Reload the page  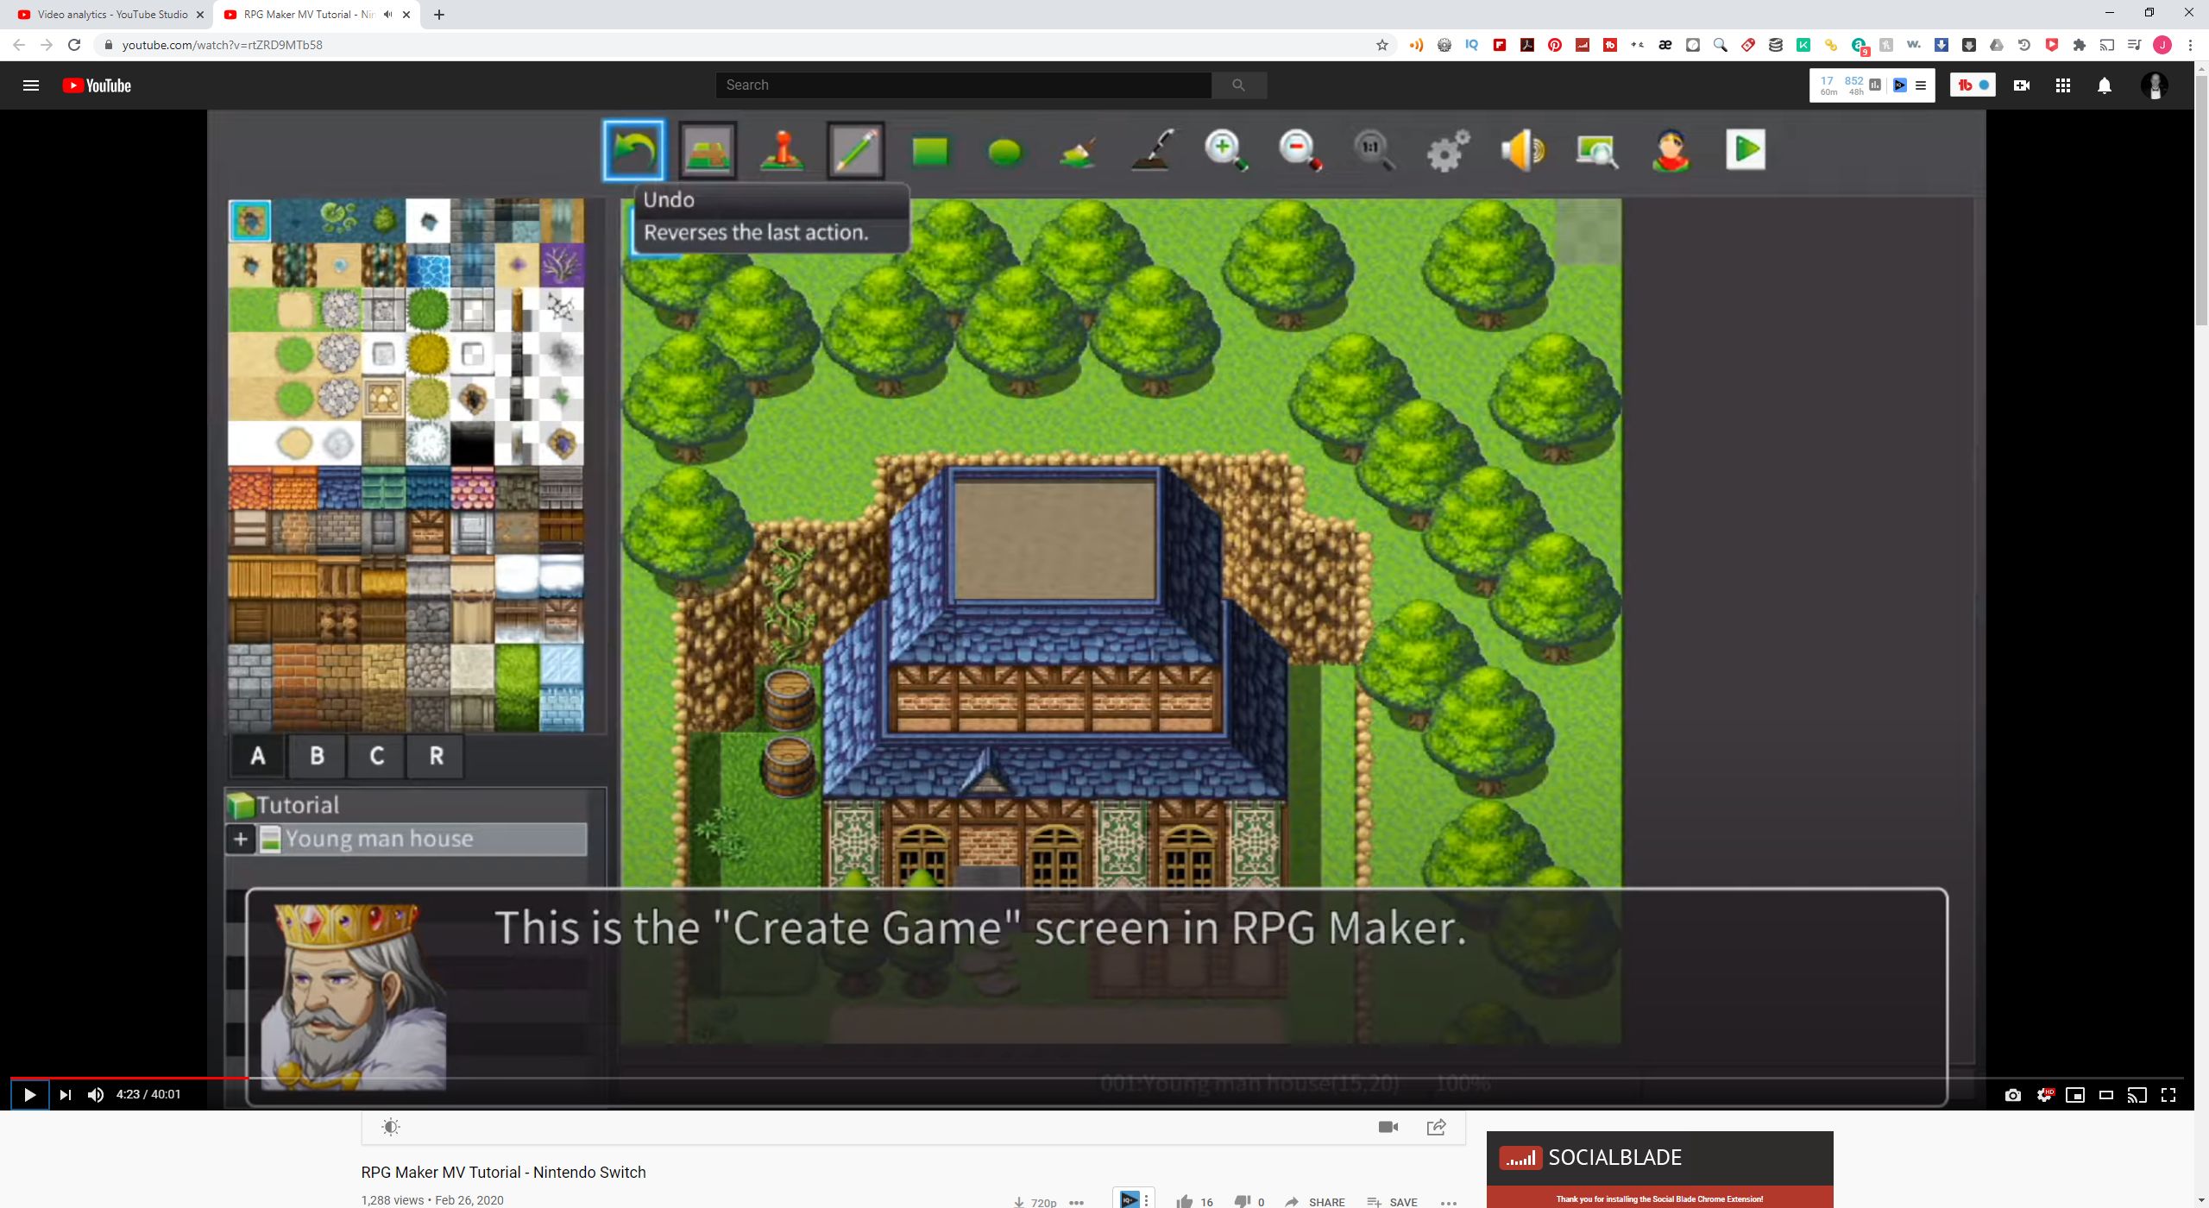coord(74,45)
